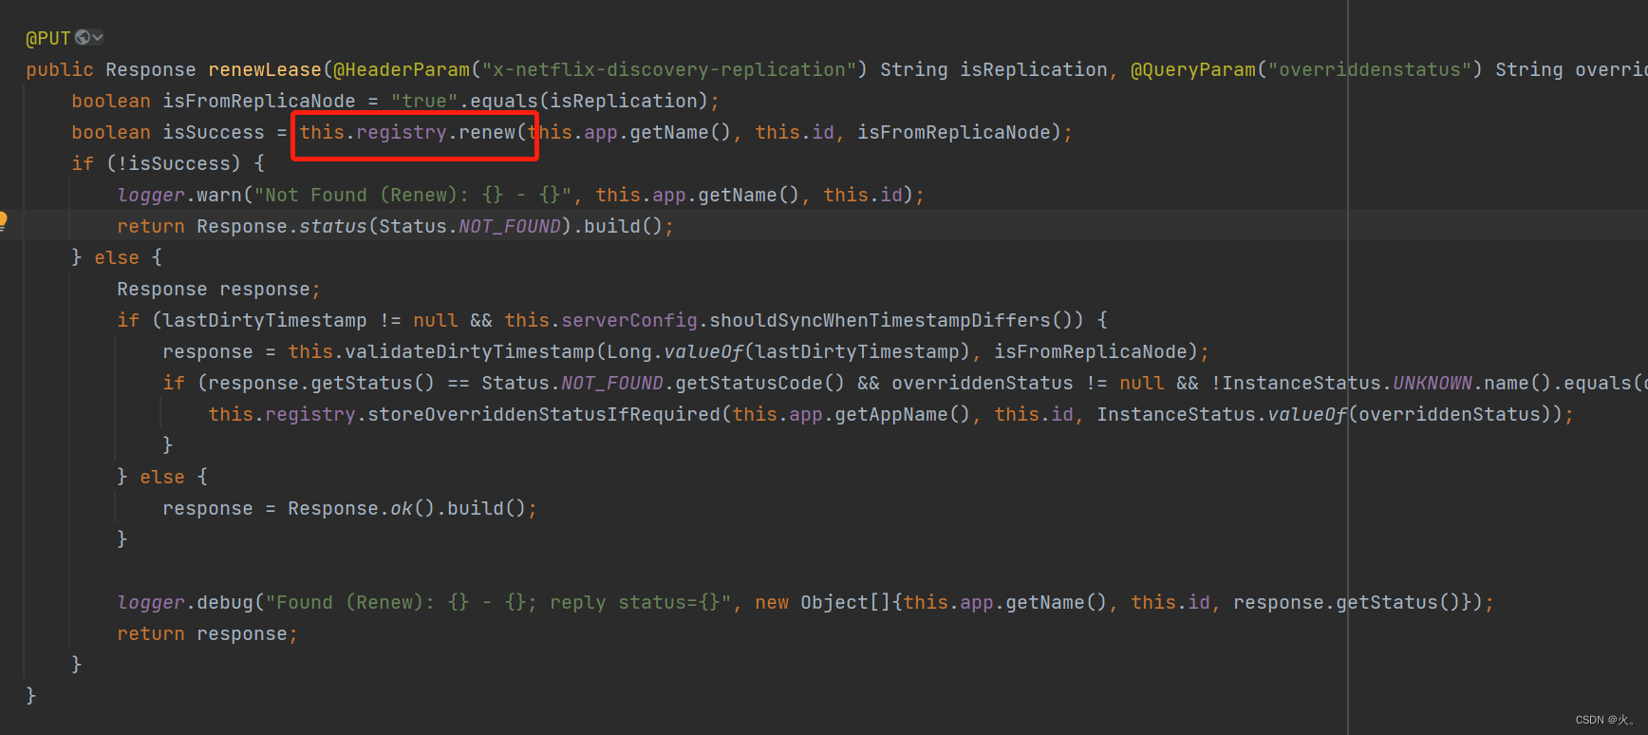Click the UNKNOWN constant of InstanceStatus

[1433, 383]
